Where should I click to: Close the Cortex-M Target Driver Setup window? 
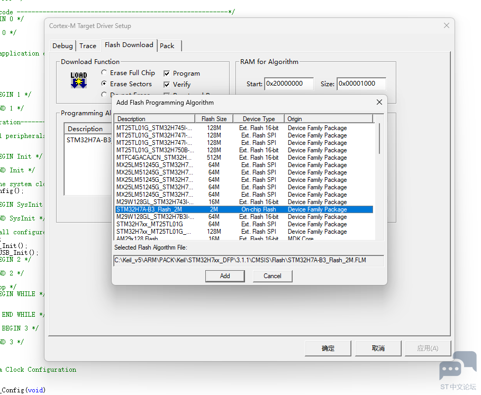[x=446, y=25]
